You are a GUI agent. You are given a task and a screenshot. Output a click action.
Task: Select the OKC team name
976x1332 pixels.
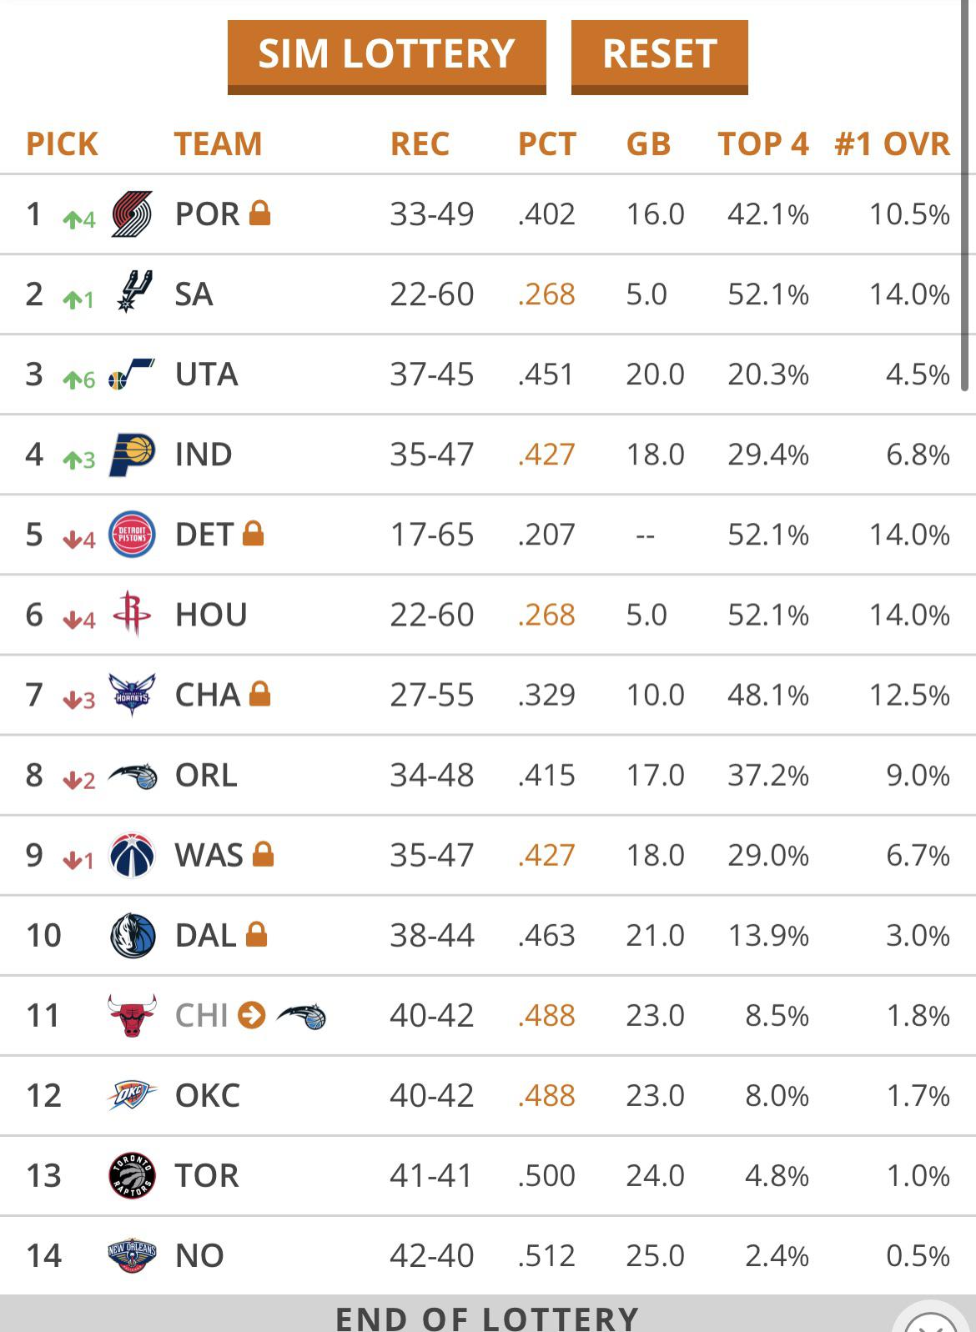207,1095
